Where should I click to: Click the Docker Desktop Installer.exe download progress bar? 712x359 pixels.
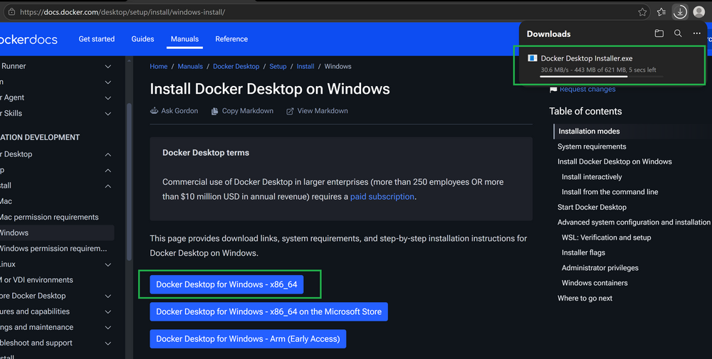click(602, 77)
